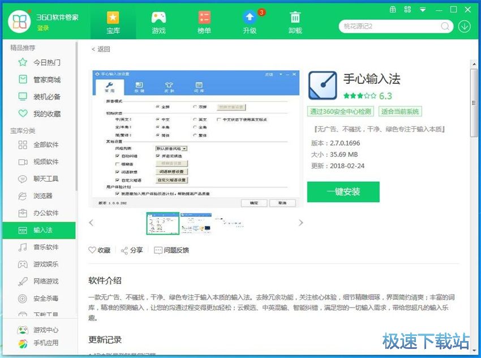Screen dimensions: 481x358
Task: Click the 分享 share button
Action: [x=132, y=250]
